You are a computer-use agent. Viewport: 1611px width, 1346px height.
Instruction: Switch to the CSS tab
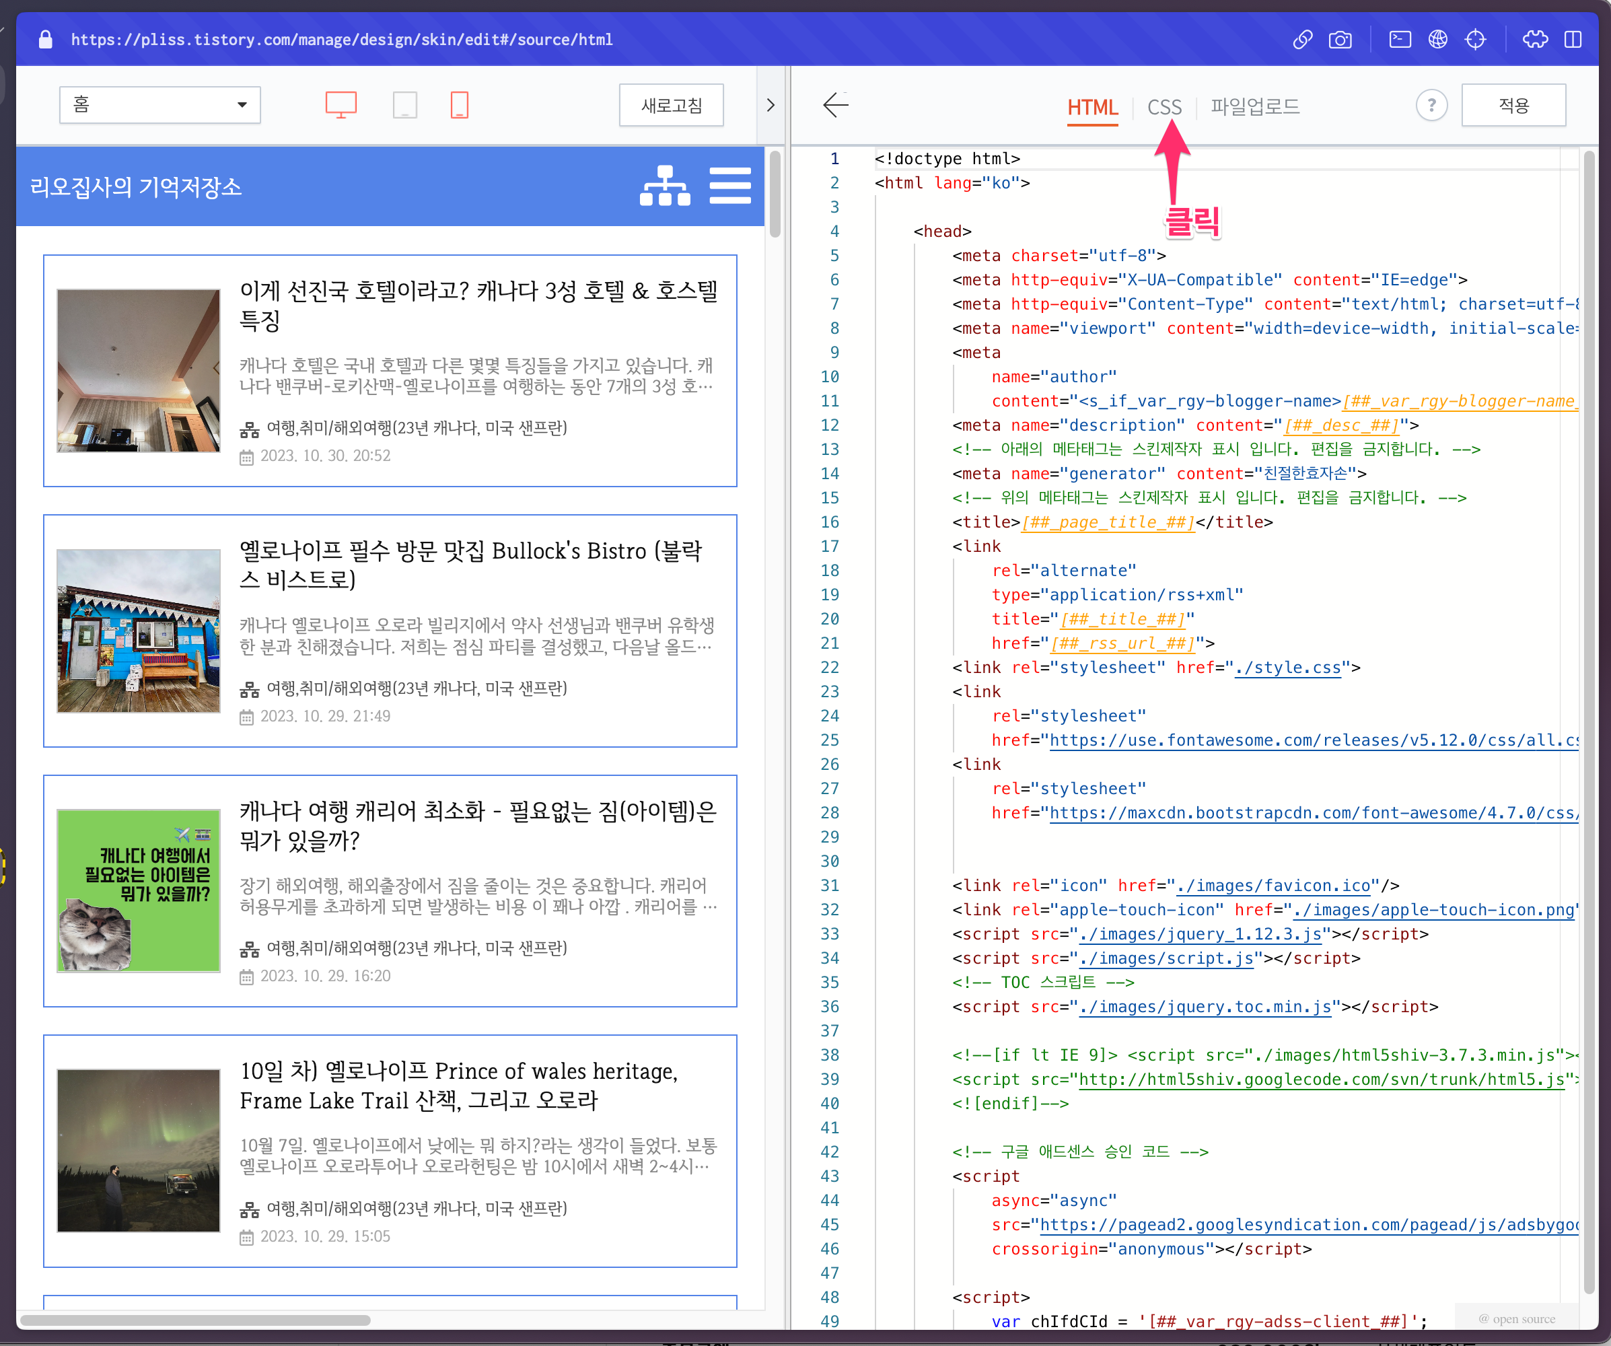coord(1163,106)
